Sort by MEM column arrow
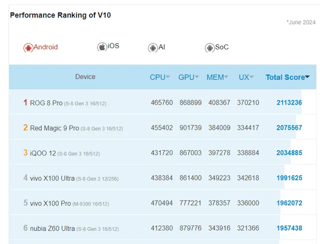Image resolution: width=320 pixels, height=244 pixels. (x=226, y=77)
